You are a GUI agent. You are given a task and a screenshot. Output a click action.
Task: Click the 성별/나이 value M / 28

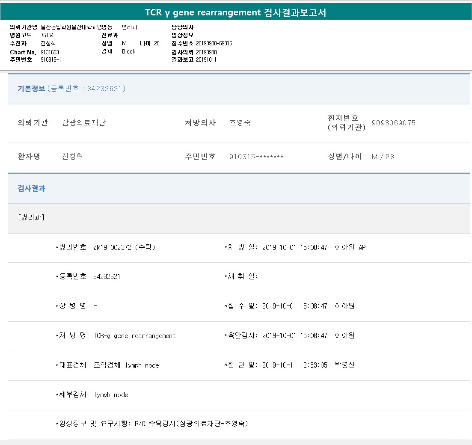pos(383,157)
